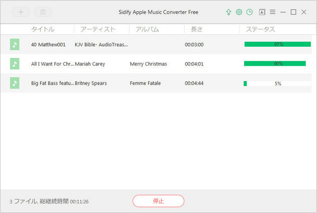Select the title All I Want For Chr...

click(x=53, y=64)
